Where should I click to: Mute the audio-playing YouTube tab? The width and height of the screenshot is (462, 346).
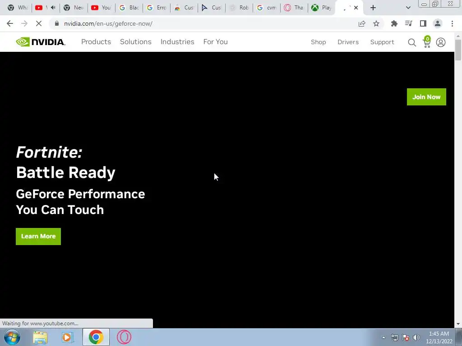[53, 8]
